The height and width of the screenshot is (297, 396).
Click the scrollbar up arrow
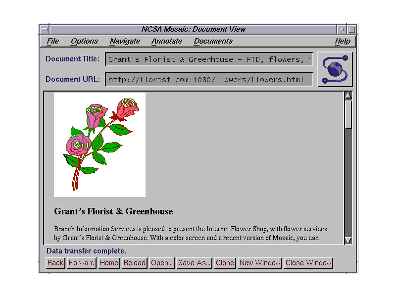click(x=348, y=95)
